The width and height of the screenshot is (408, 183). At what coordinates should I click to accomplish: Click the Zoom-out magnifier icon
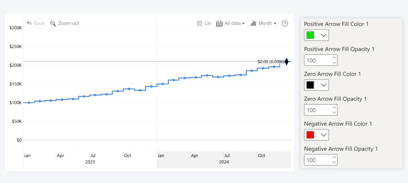pos(53,23)
